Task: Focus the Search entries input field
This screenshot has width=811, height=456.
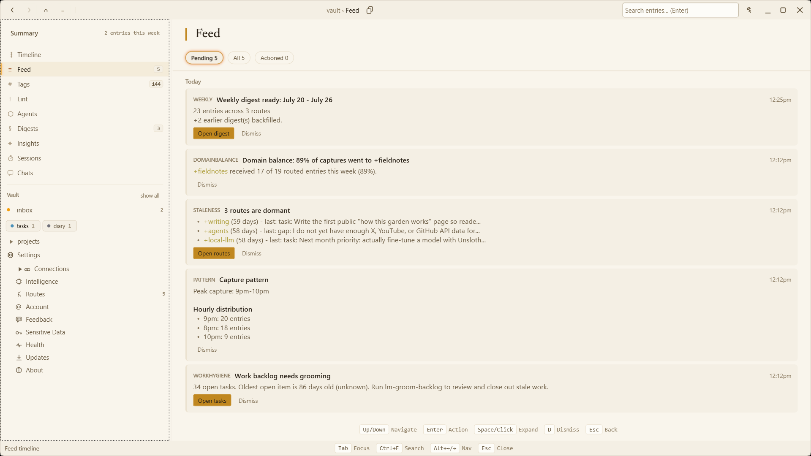Action: (x=680, y=10)
